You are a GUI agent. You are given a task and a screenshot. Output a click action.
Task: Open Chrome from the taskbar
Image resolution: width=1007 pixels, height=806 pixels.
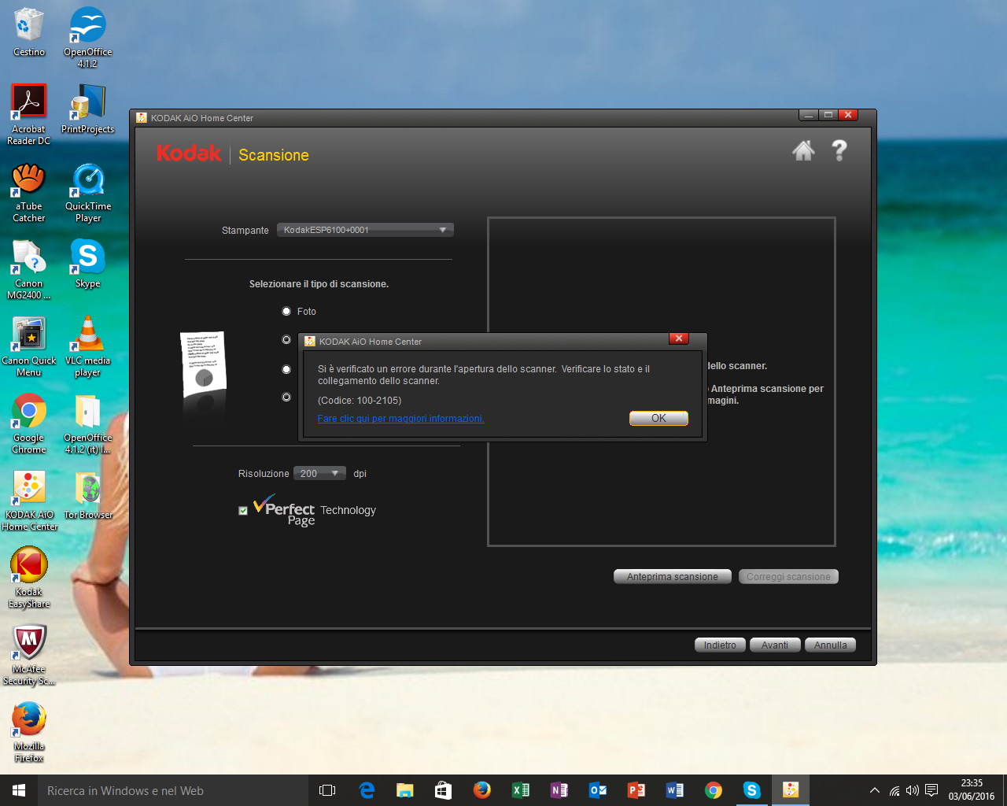click(x=714, y=790)
